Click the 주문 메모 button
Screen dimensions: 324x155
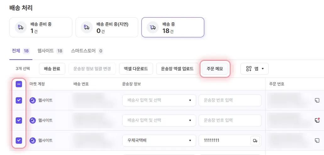click(x=215, y=68)
